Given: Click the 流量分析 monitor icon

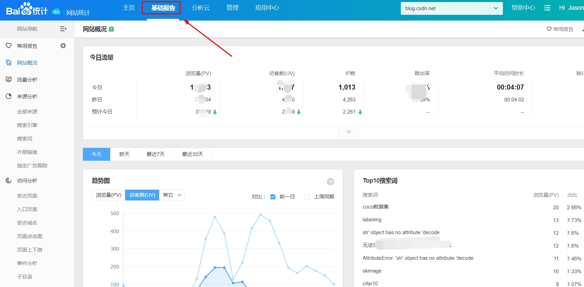Looking at the screenshot, I should pyautogui.click(x=9, y=79).
